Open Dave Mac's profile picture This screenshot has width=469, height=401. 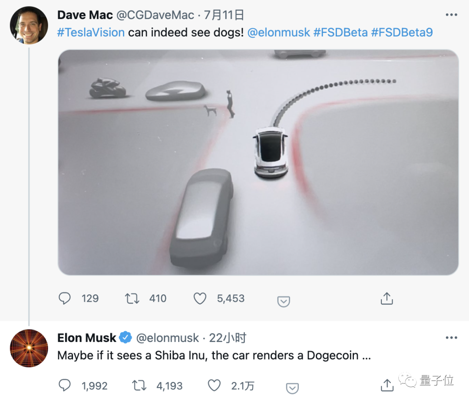point(29,25)
